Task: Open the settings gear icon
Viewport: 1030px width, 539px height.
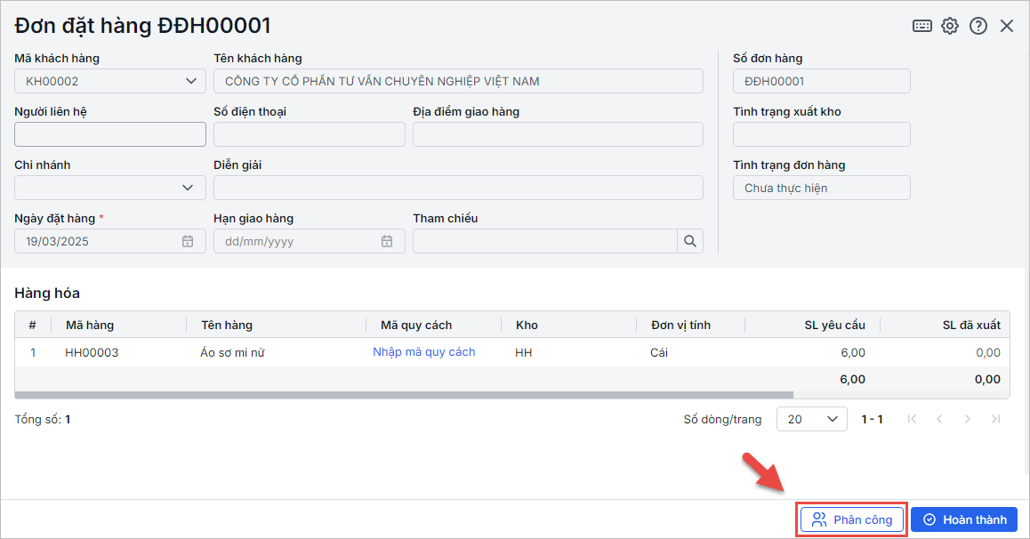Action: click(x=950, y=26)
